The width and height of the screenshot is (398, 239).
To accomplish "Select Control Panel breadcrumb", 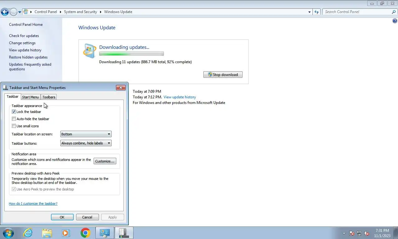I will pos(46,12).
